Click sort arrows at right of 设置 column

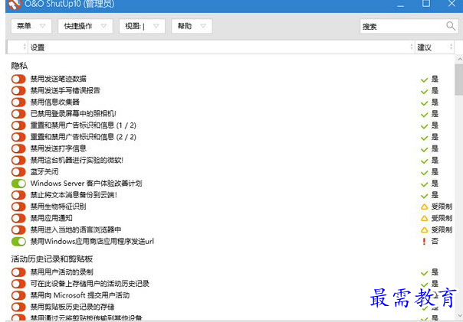(412, 47)
